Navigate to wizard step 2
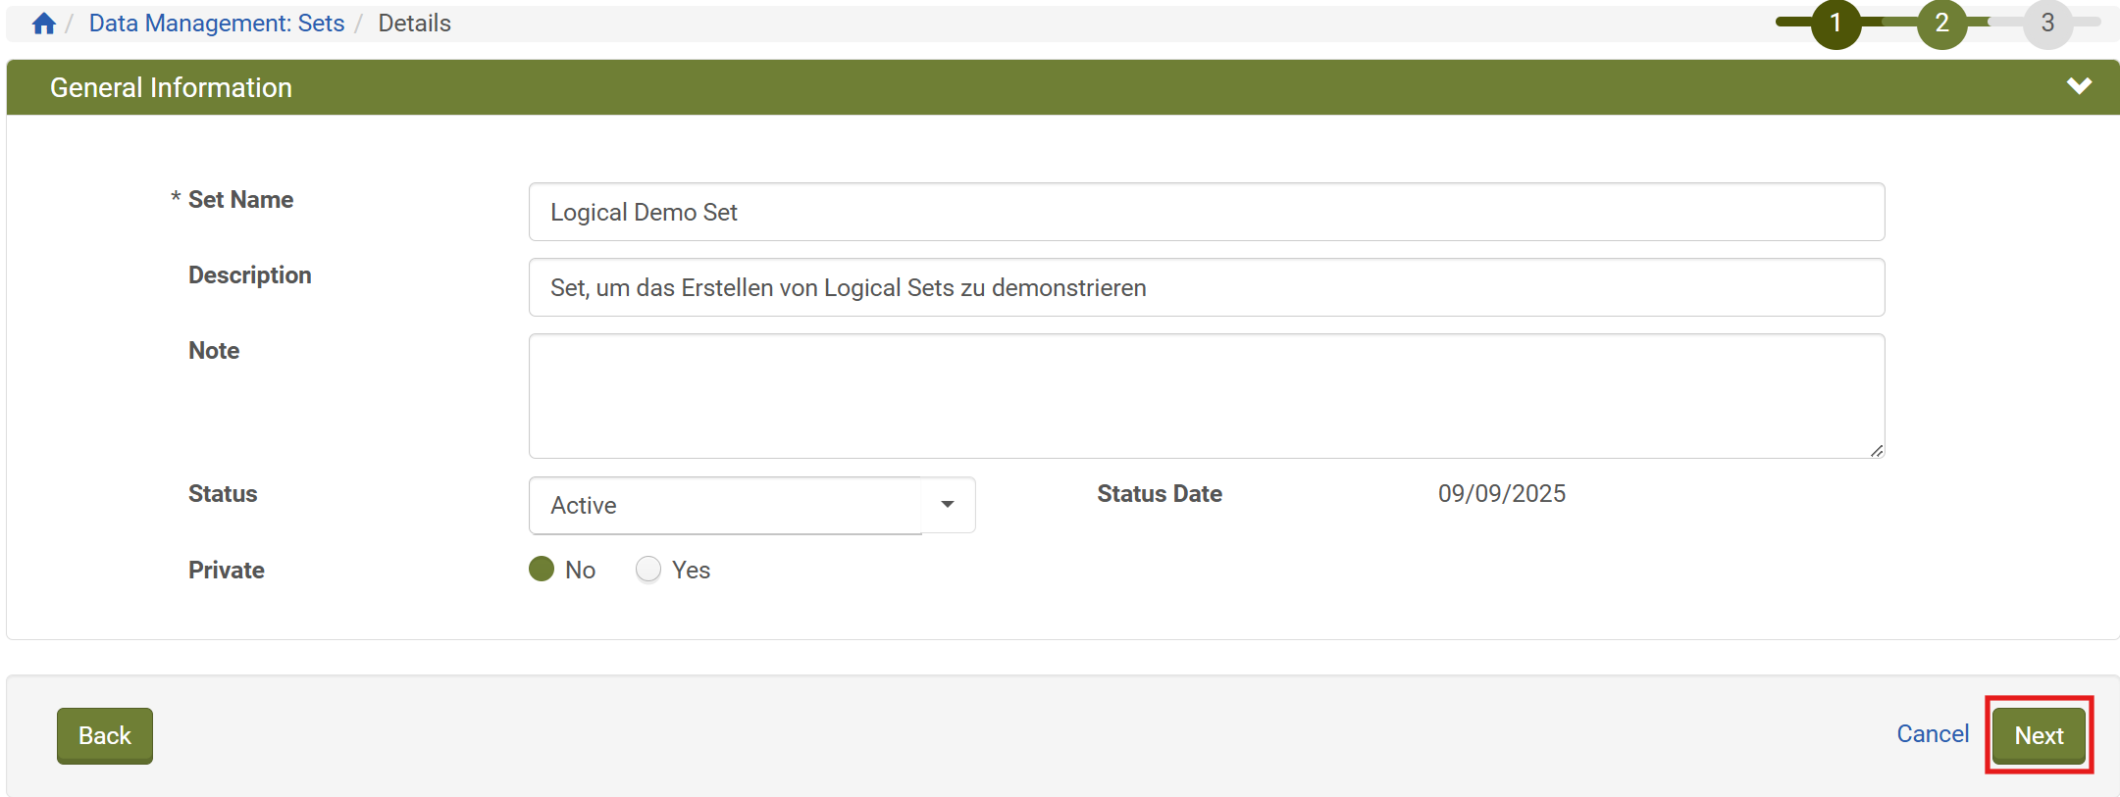The width and height of the screenshot is (2120, 797). 1942,23
